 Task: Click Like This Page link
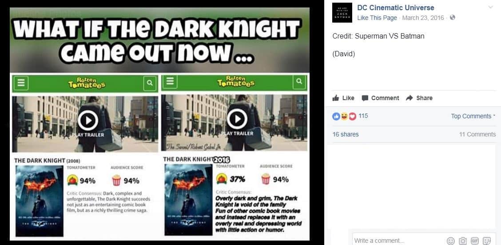[377, 18]
